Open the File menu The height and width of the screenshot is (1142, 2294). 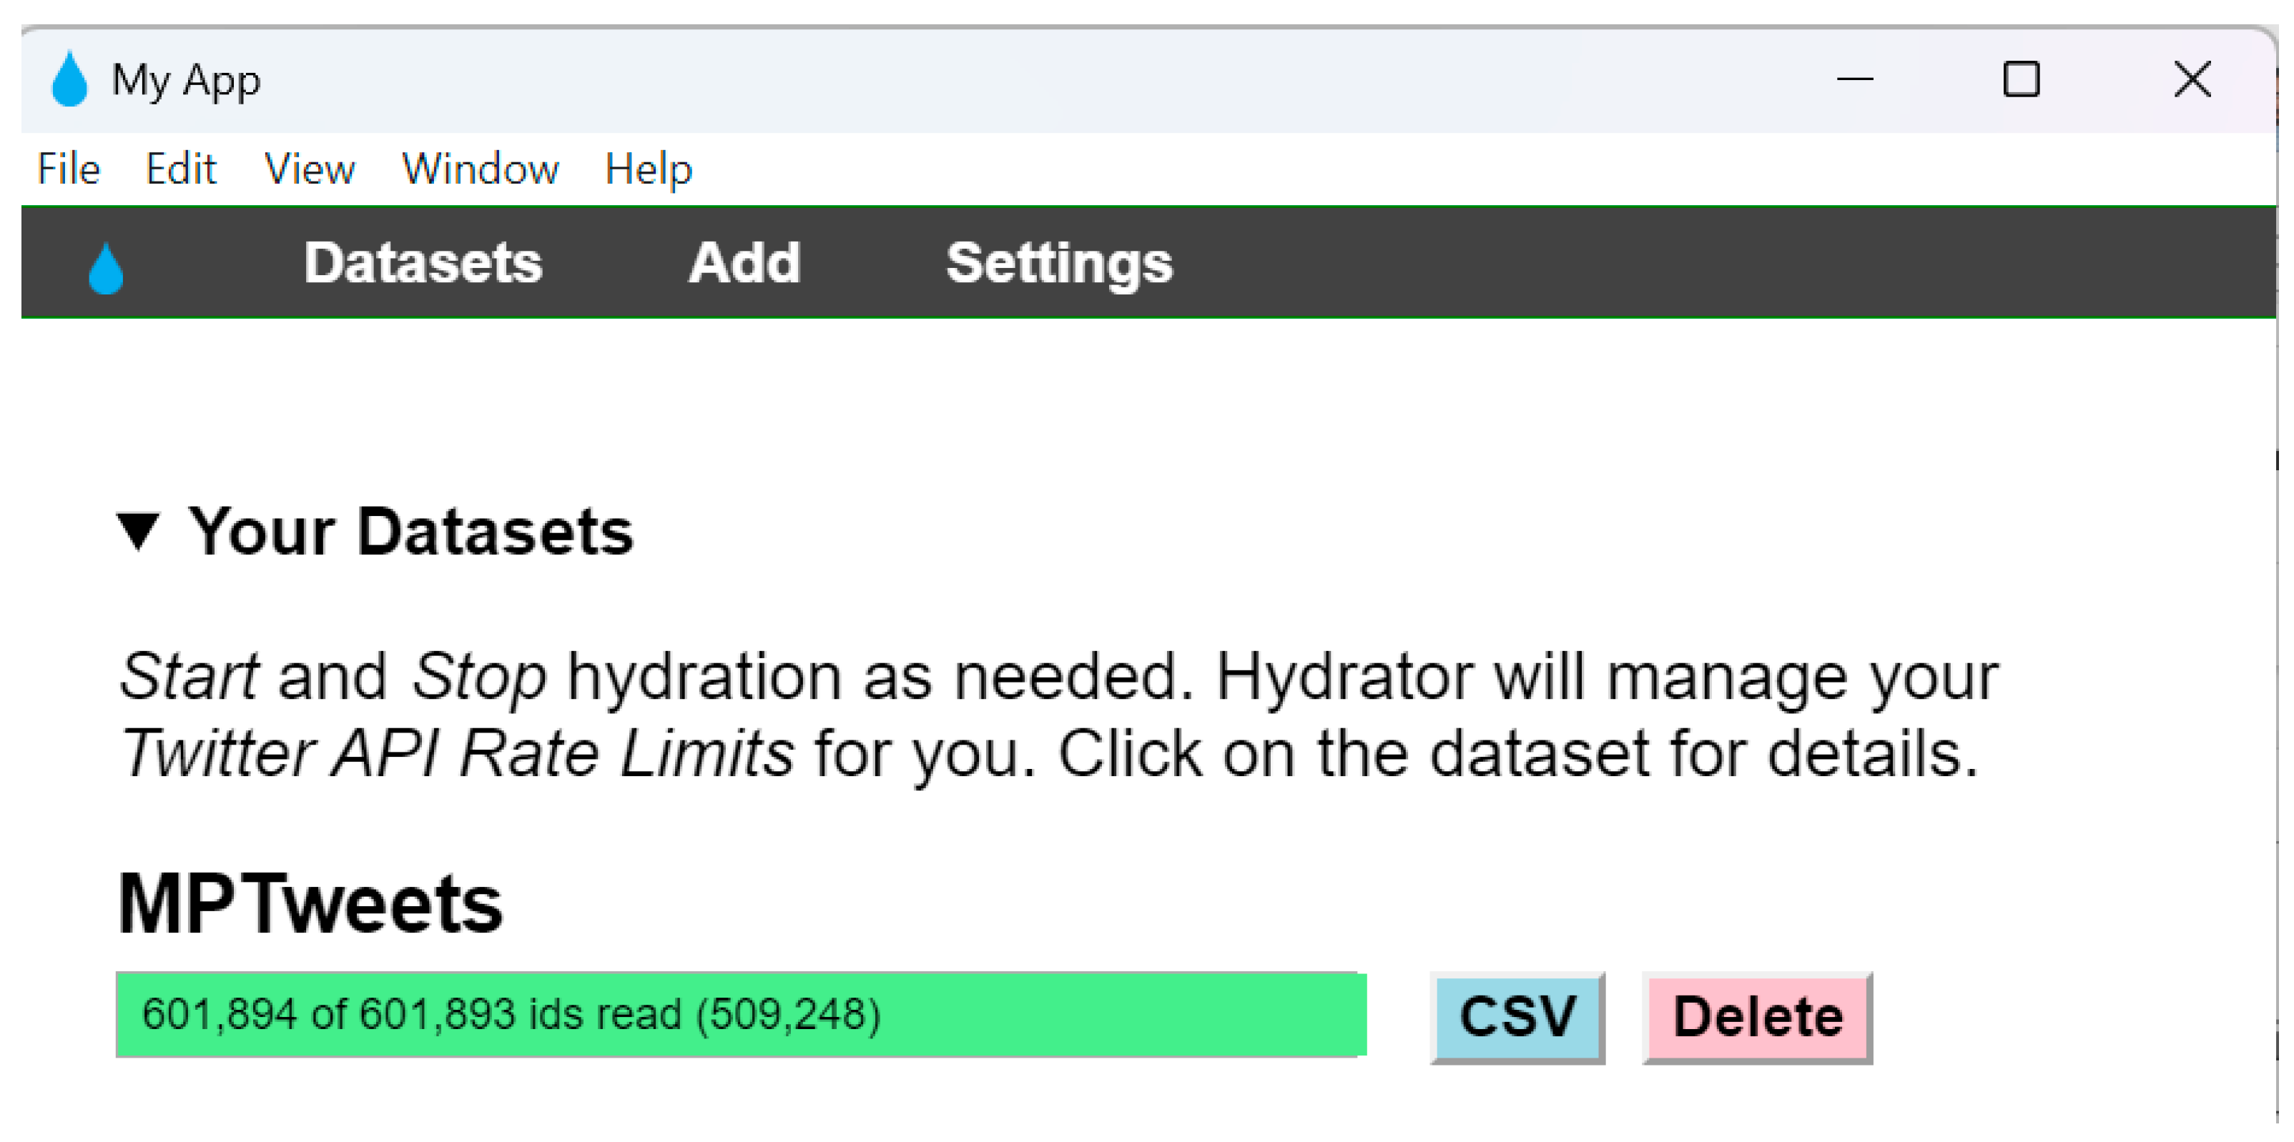(x=69, y=169)
